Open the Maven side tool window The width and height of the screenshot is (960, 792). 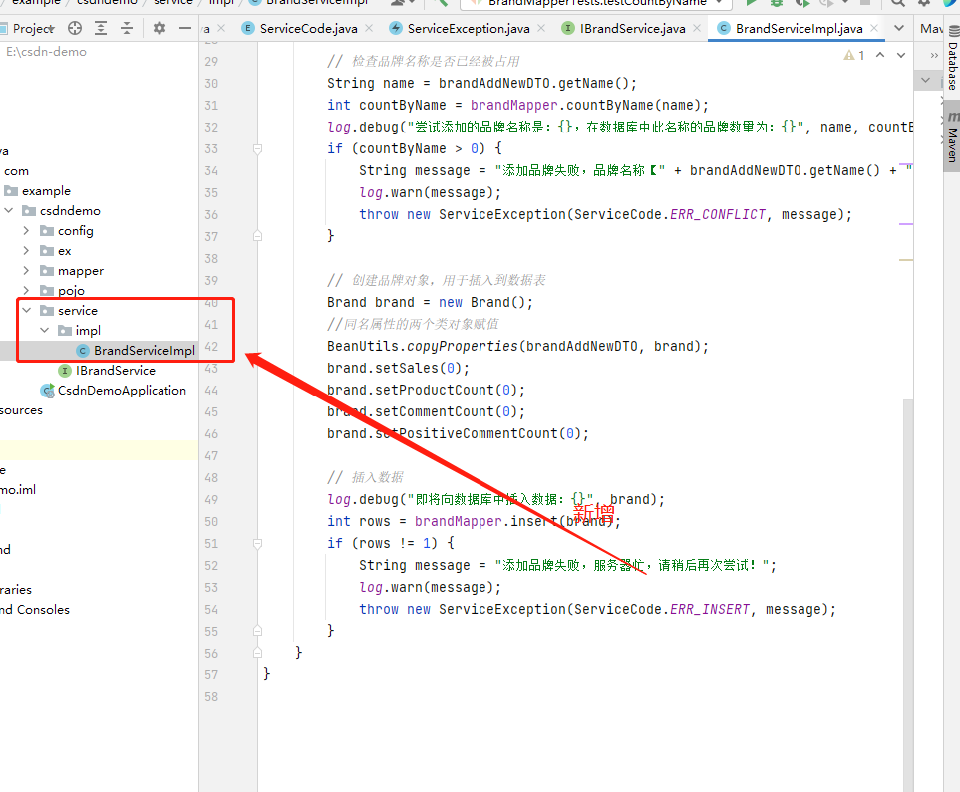(953, 137)
